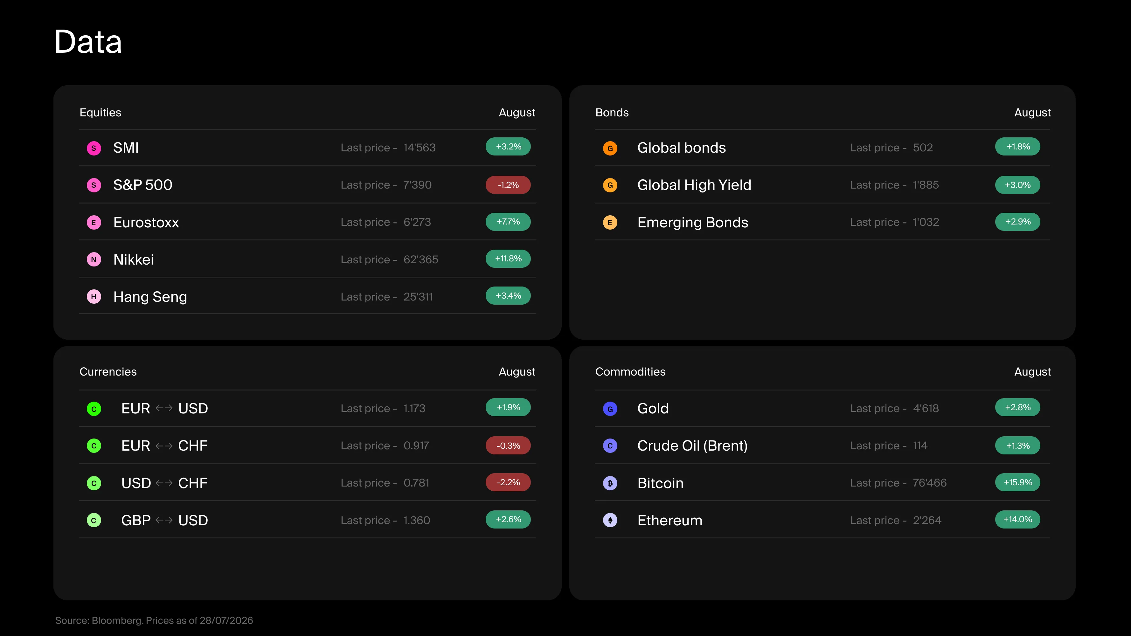The height and width of the screenshot is (636, 1131).
Task: Click the C icon beside Crude Oil (Brent)
Action: [610, 446]
